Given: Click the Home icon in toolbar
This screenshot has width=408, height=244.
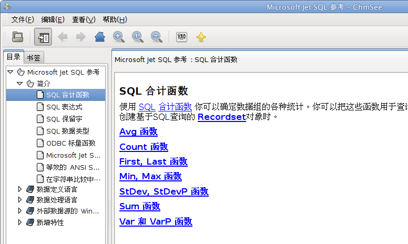Looking at the screenshot, I should pos(100,37).
